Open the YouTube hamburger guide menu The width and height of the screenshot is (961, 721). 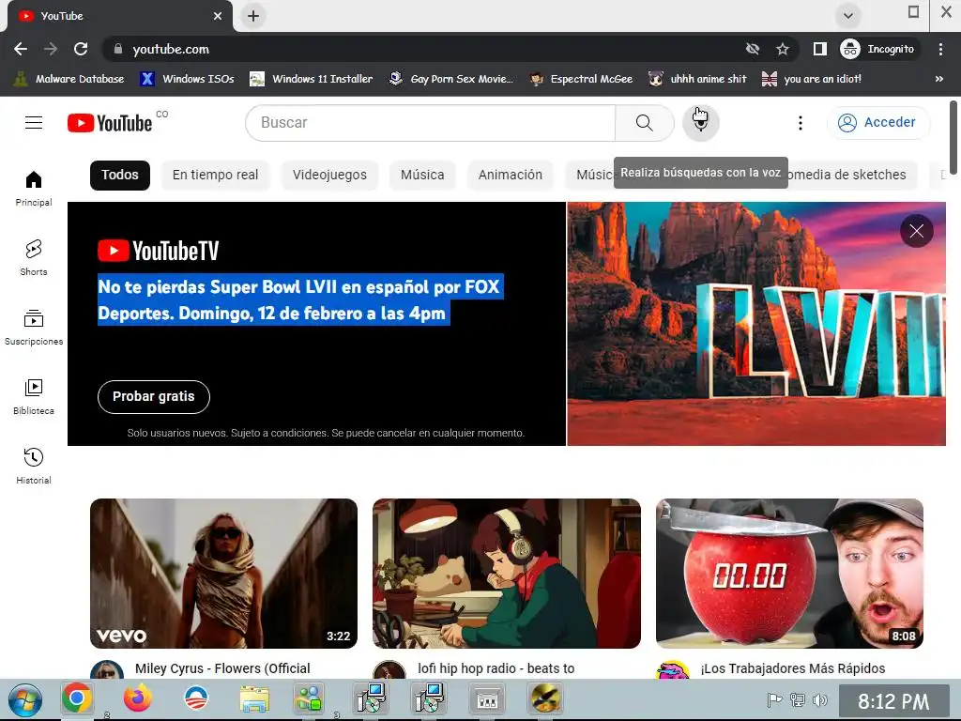point(34,123)
